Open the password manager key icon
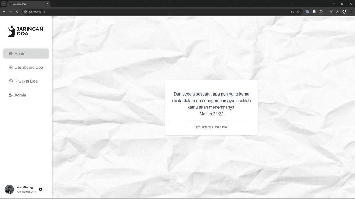 (292, 11)
